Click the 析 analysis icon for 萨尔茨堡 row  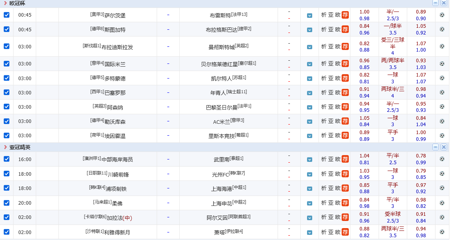(x=323, y=15)
